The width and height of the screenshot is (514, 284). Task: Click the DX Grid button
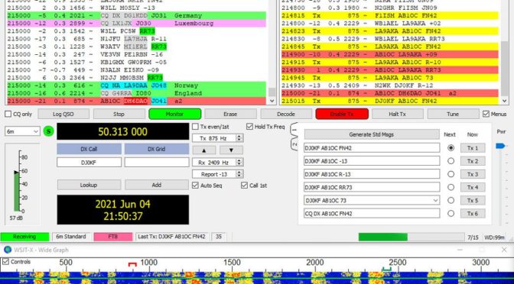coord(156,149)
